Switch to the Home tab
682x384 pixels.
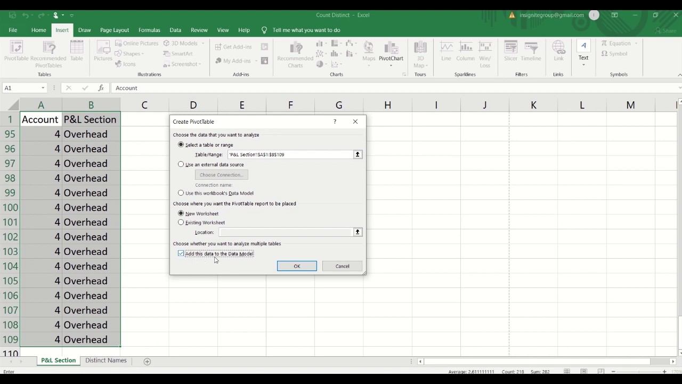(38, 30)
